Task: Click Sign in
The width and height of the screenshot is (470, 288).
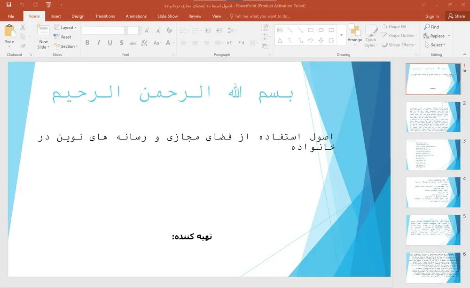Action: point(432,16)
